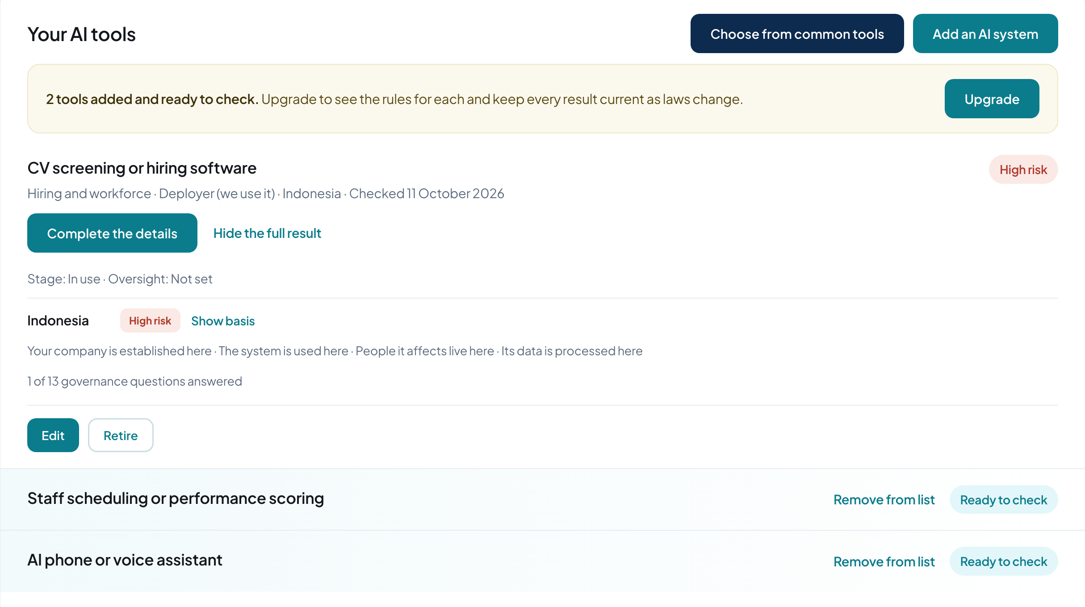
Task: Click the Your AI tools heading
Action: point(81,34)
